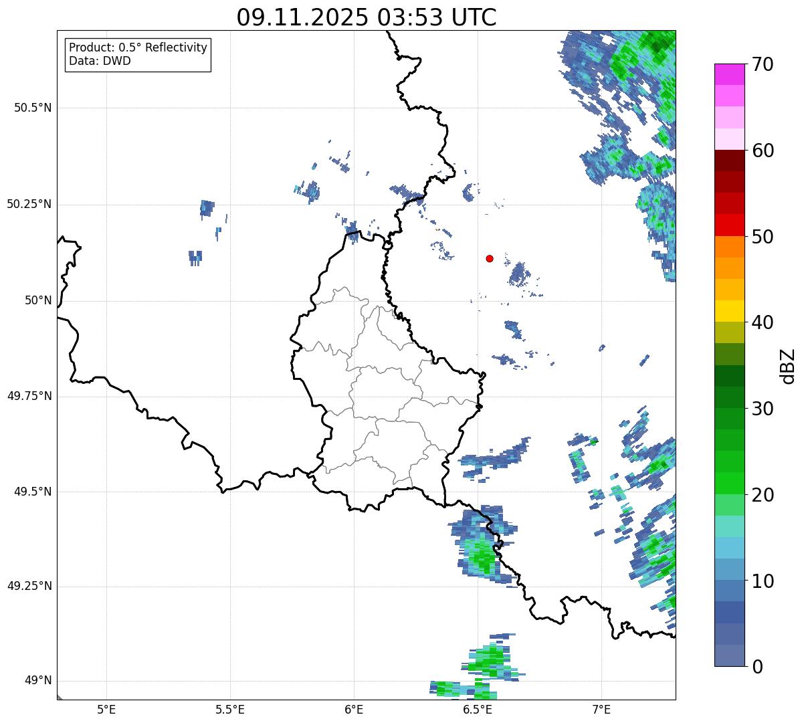The image size is (804, 723).
Task: Click the "Data: DWD" legend line
Action: pyautogui.click(x=100, y=61)
